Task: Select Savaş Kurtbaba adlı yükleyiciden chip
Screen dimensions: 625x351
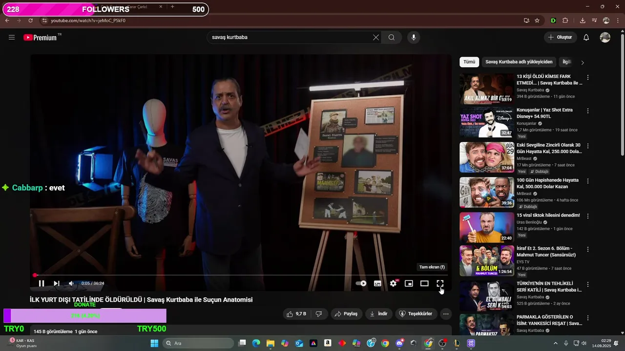Action: [519, 62]
